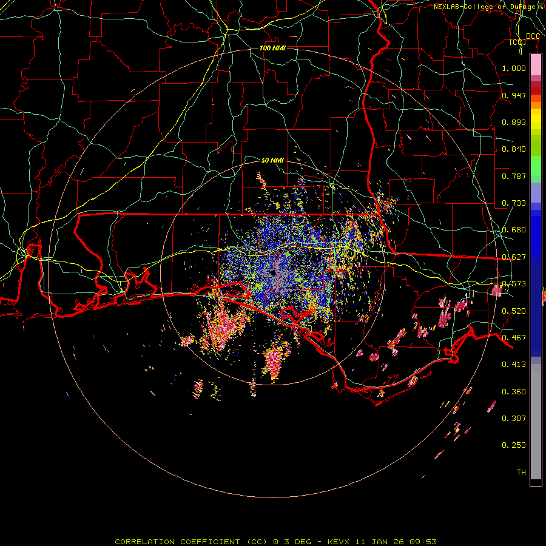The height and width of the screenshot is (546, 546).
Task: Click the 0.413 scale value
Action: point(514,365)
